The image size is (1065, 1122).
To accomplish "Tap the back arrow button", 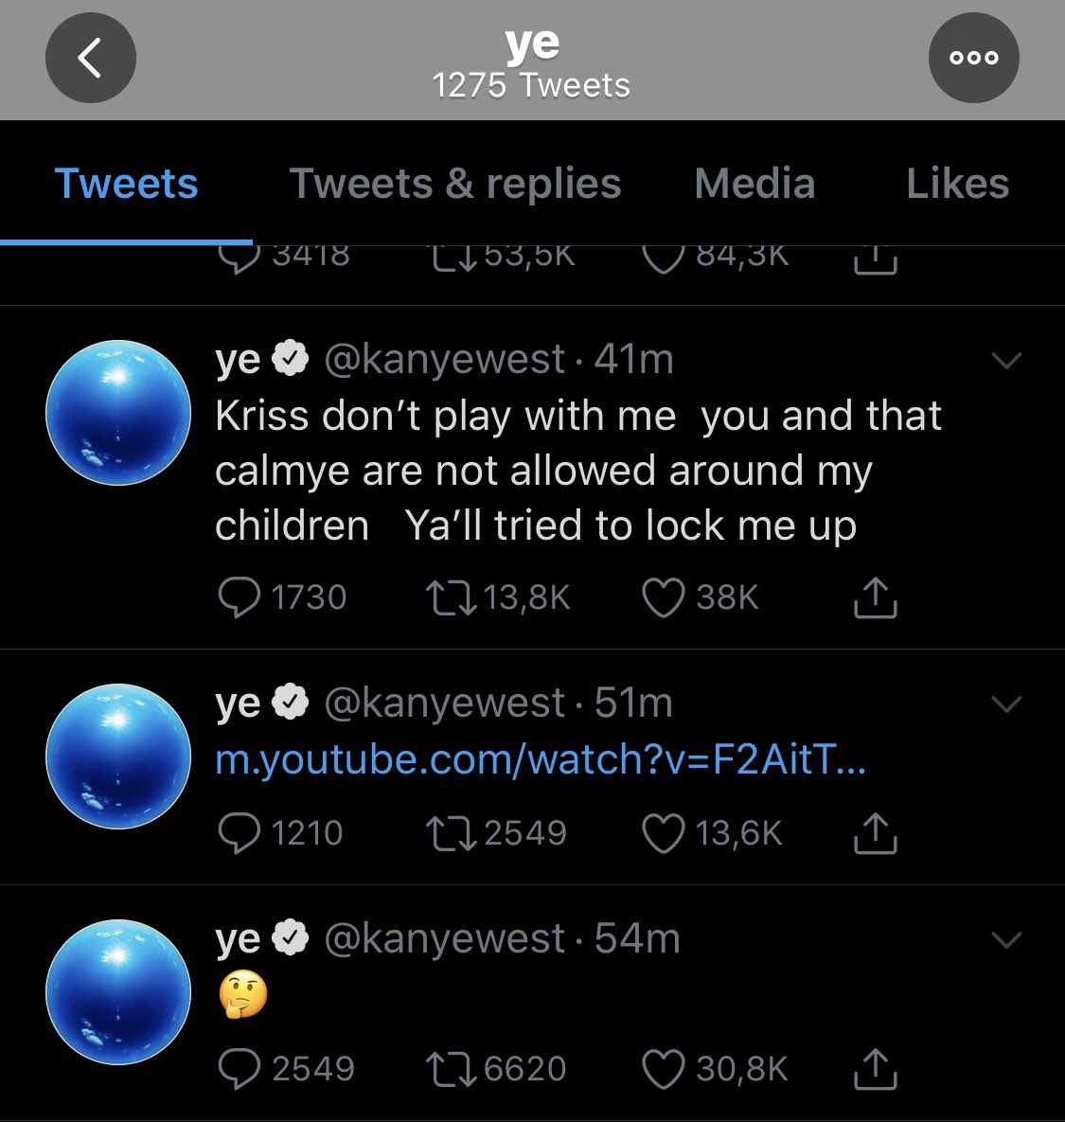I will point(90,58).
